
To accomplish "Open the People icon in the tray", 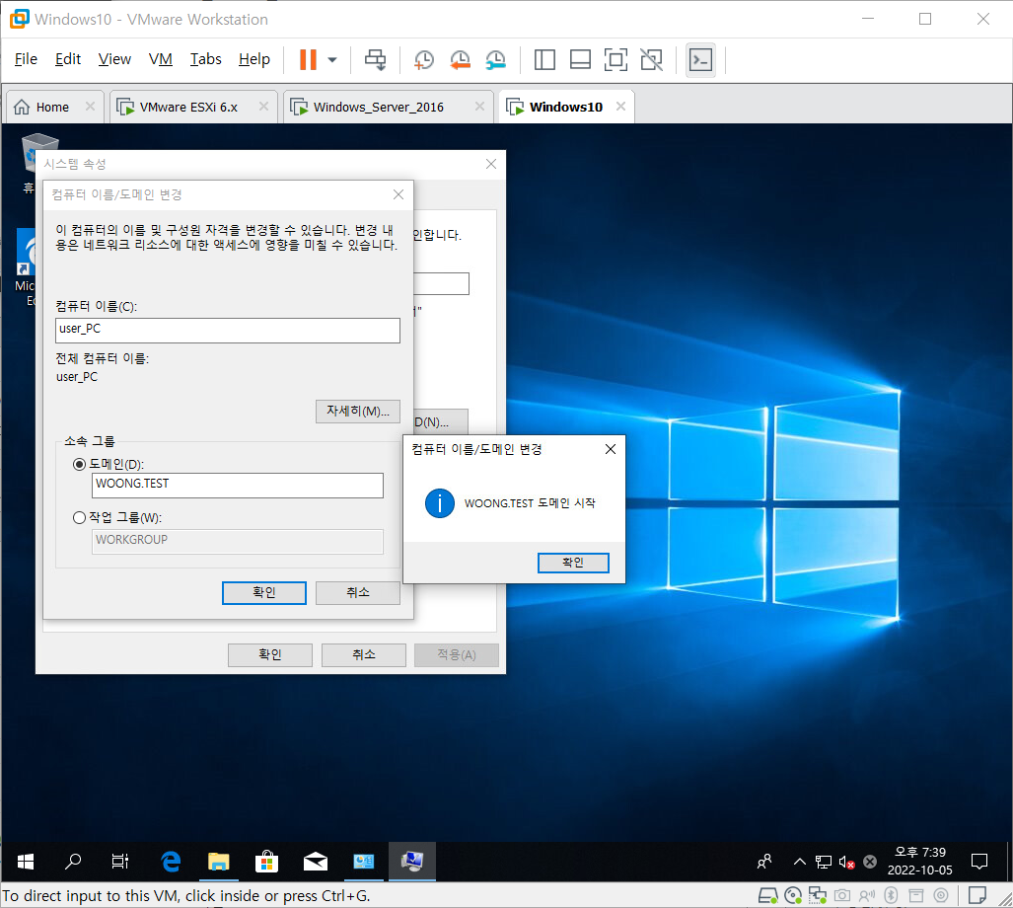I will pyautogui.click(x=764, y=862).
